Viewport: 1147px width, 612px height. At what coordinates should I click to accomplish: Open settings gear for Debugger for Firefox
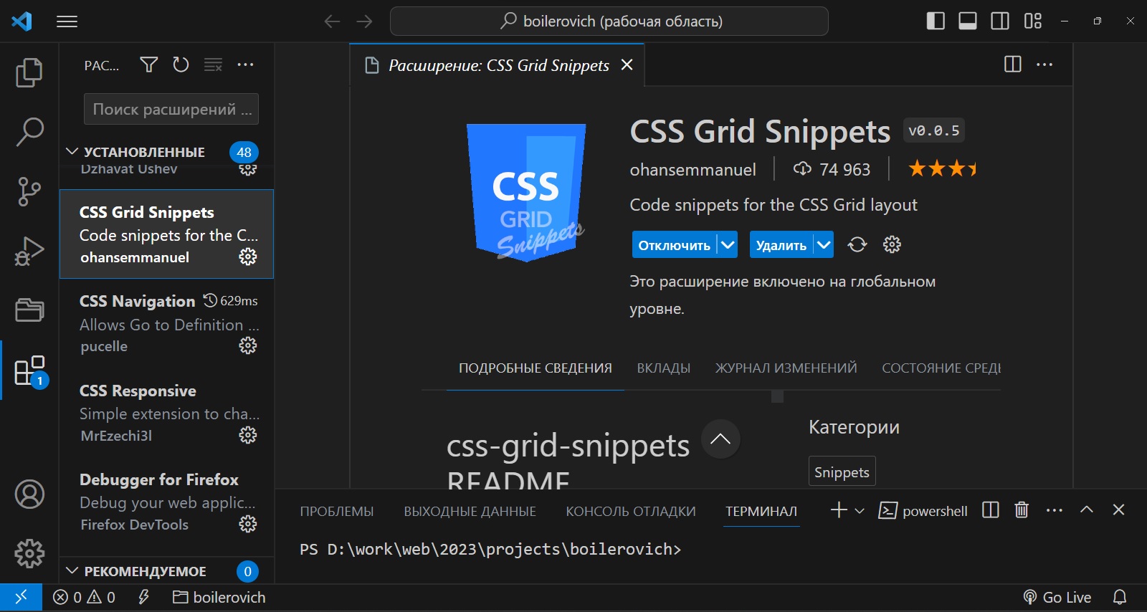(248, 524)
